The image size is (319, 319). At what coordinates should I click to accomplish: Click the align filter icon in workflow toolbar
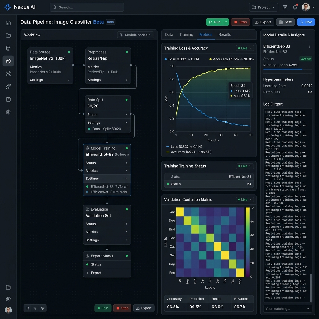pos(35,308)
